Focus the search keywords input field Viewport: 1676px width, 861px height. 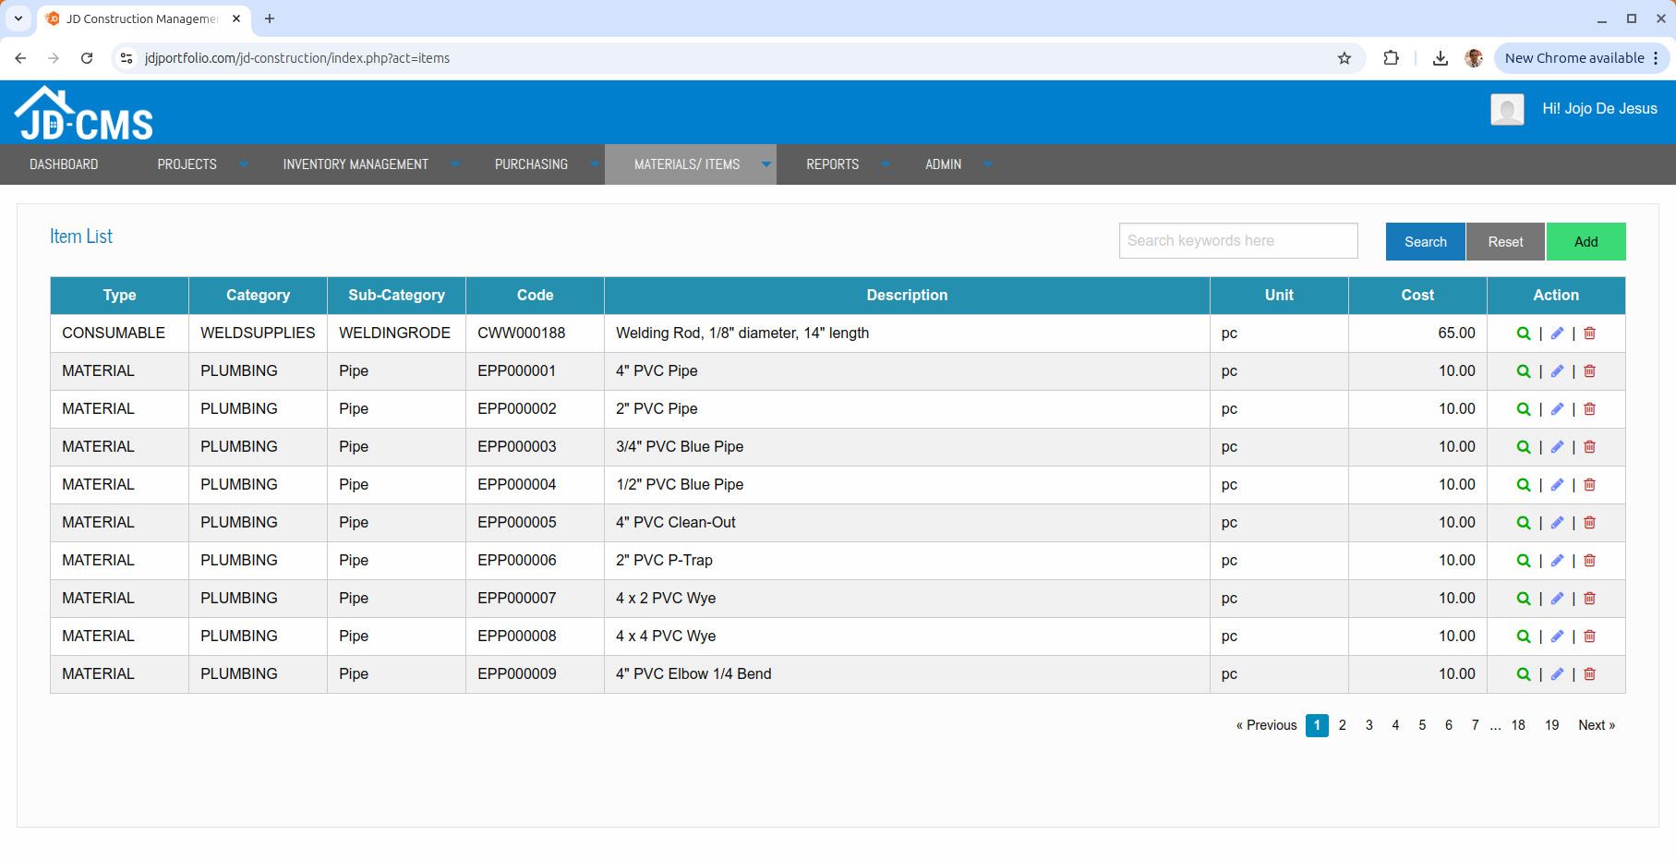click(1237, 241)
